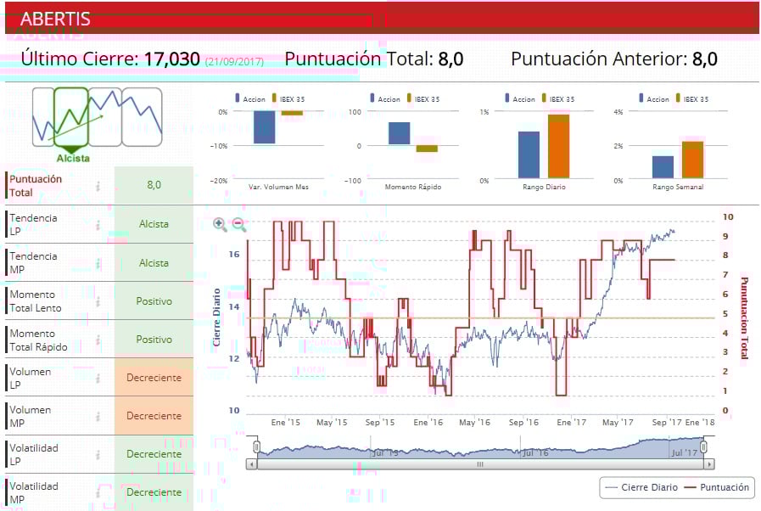Toggle IBEX 35 legend in Rango Diario chart
The width and height of the screenshot is (761, 511).
(x=558, y=98)
